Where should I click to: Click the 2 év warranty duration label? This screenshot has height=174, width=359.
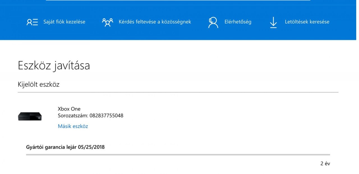pos(325,164)
